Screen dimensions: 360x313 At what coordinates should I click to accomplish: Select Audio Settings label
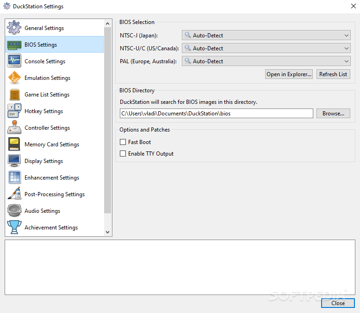click(42, 211)
